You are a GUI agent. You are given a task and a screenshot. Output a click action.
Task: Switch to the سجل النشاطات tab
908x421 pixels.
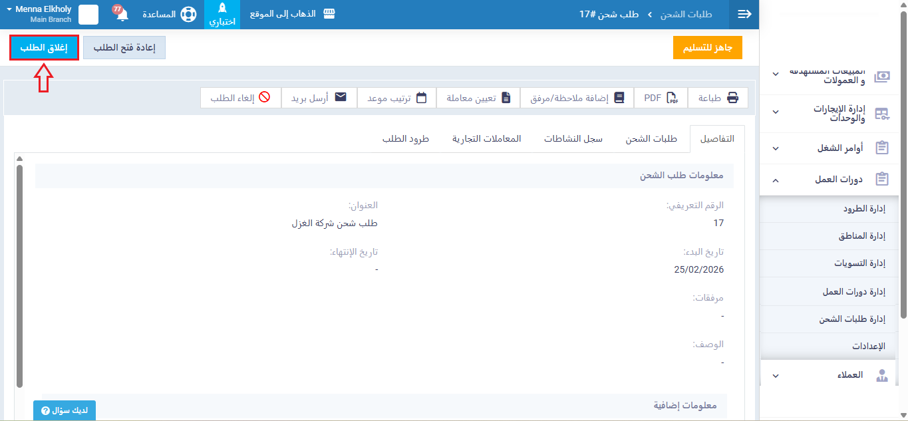point(573,139)
